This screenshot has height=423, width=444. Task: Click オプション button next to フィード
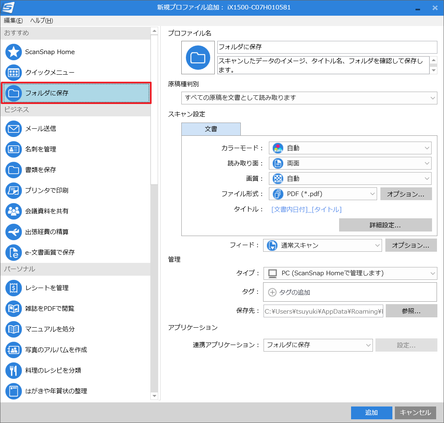click(x=411, y=245)
